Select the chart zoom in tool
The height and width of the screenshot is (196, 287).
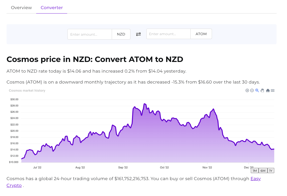247,90
